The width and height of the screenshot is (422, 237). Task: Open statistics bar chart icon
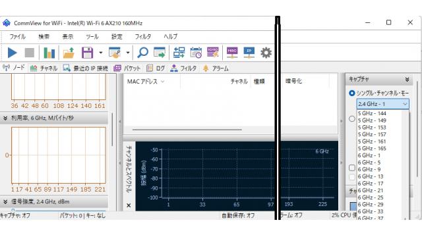(49, 53)
